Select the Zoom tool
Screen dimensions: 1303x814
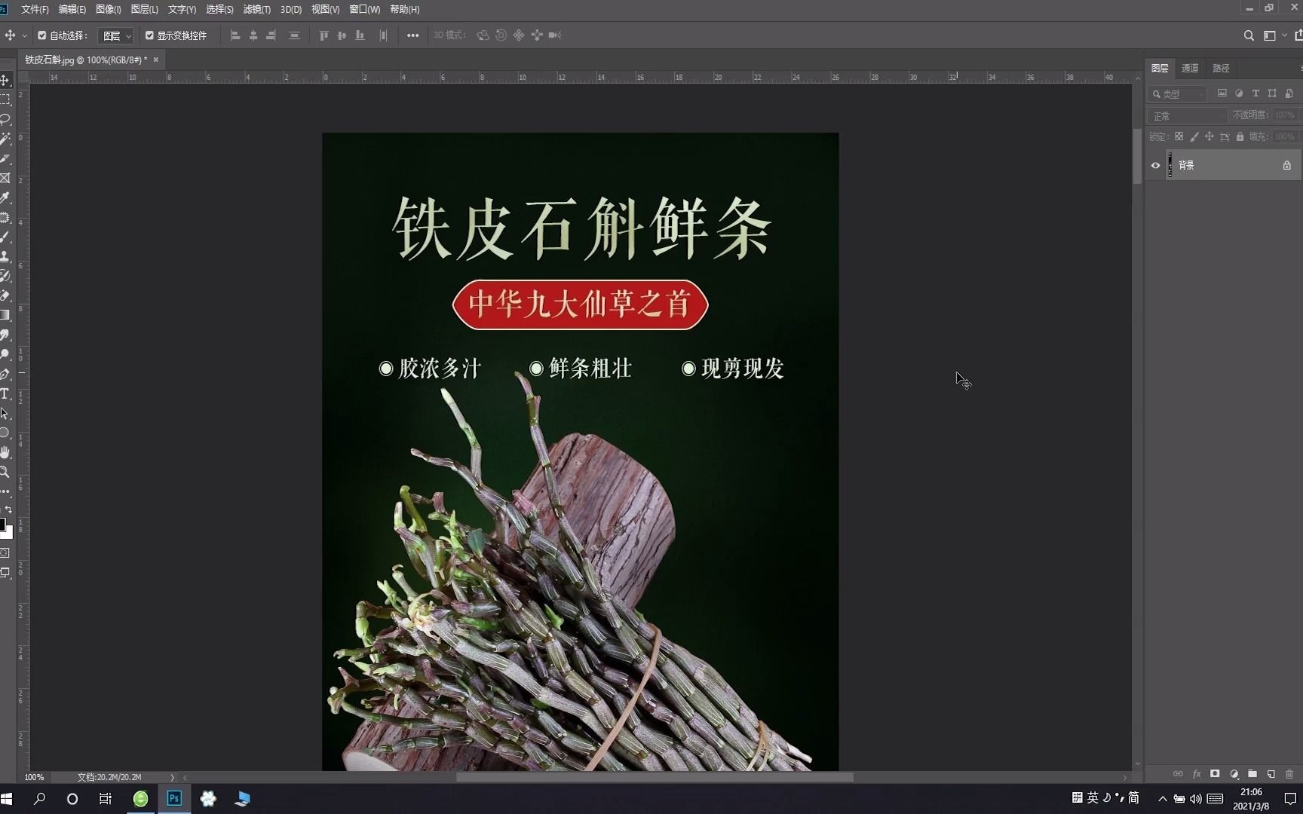6,473
